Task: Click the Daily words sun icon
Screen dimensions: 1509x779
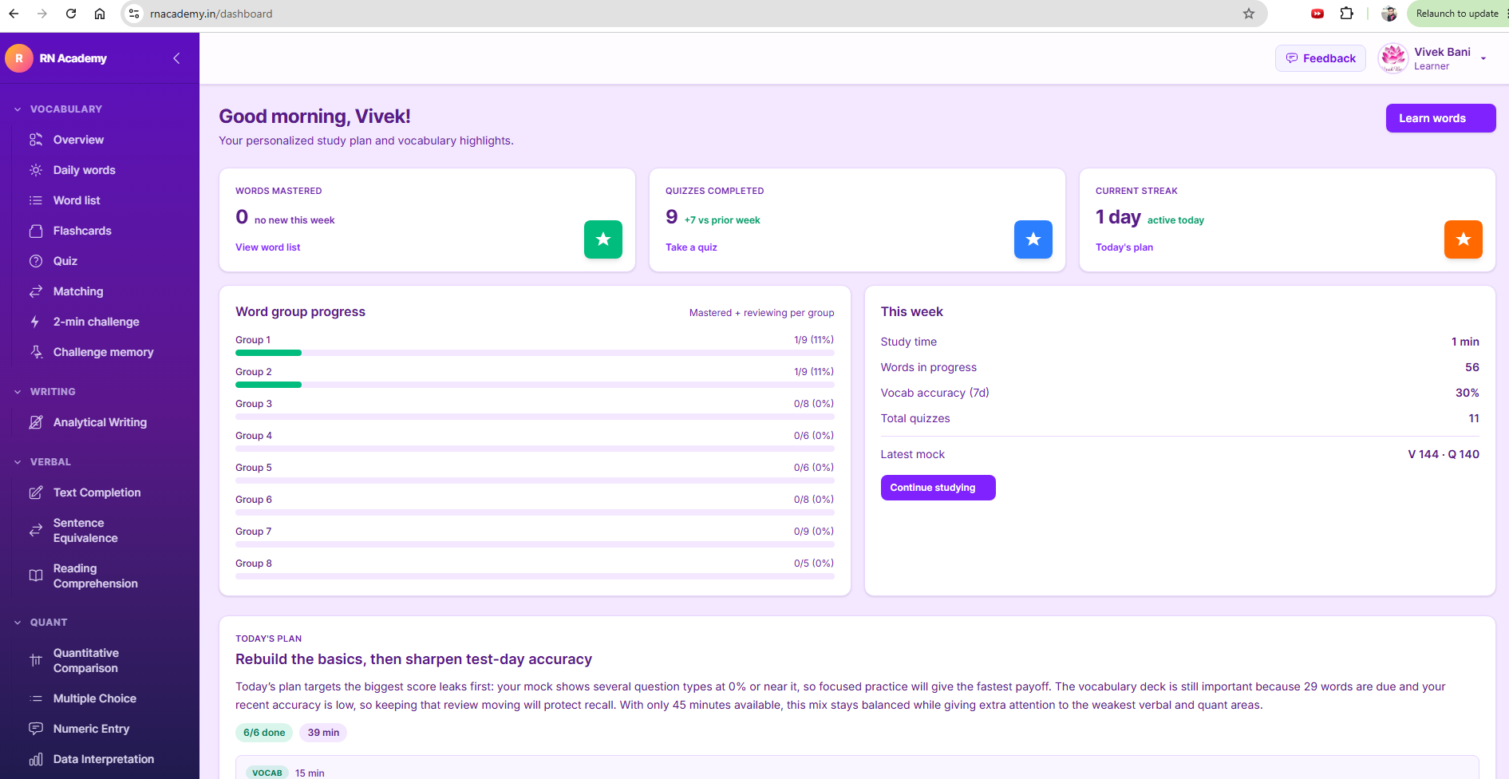Action: coord(36,170)
